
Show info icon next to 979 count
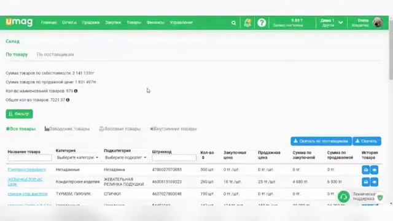point(76,91)
